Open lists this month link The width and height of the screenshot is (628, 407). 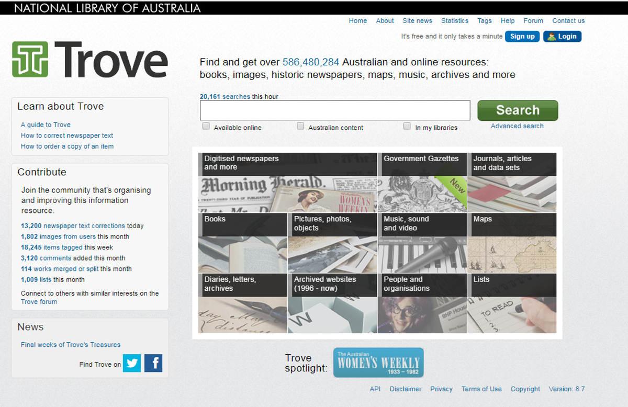(36, 280)
